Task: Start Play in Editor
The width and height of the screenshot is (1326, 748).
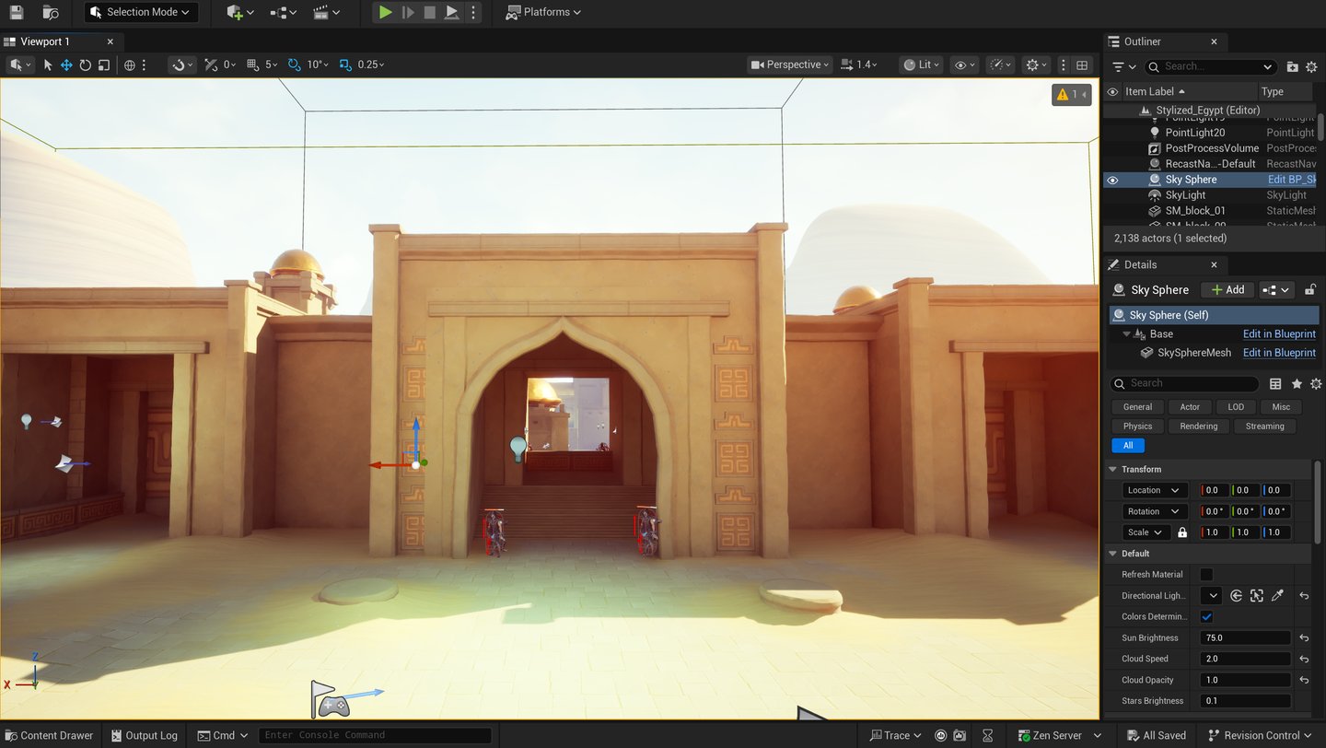Action: point(386,12)
